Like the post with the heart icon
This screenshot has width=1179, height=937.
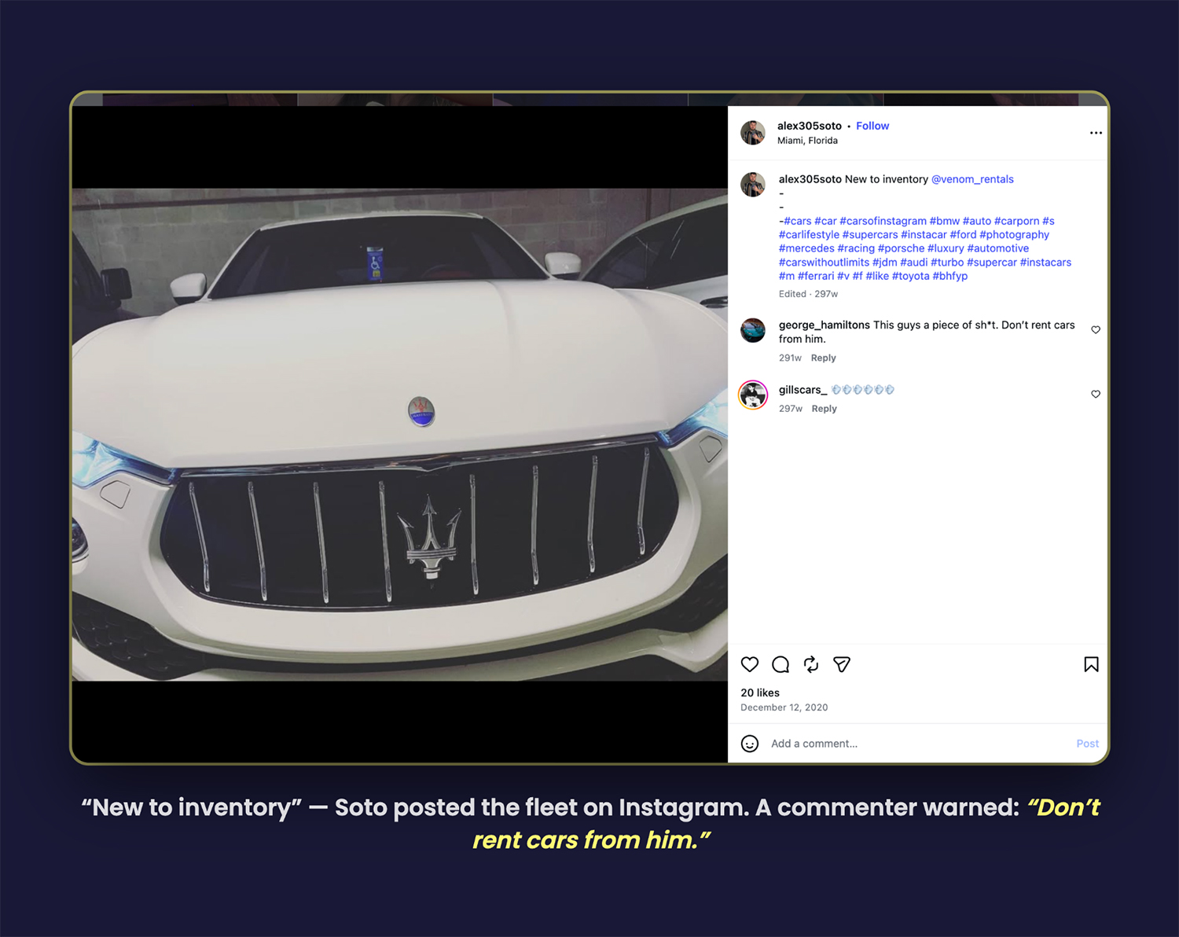[750, 665]
